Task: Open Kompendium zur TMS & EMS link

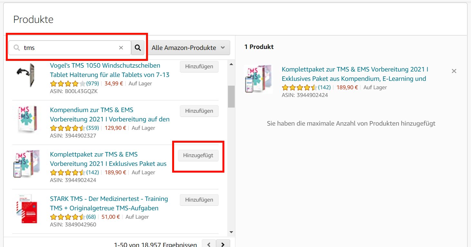Action: (110, 115)
